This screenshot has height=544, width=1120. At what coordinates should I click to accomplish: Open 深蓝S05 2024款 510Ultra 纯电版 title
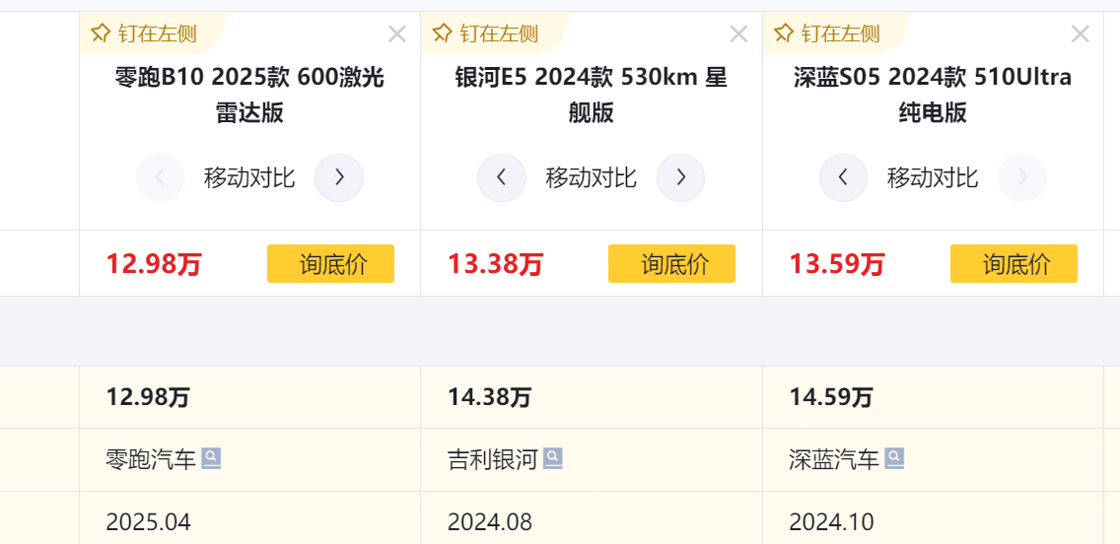click(x=933, y=95)
